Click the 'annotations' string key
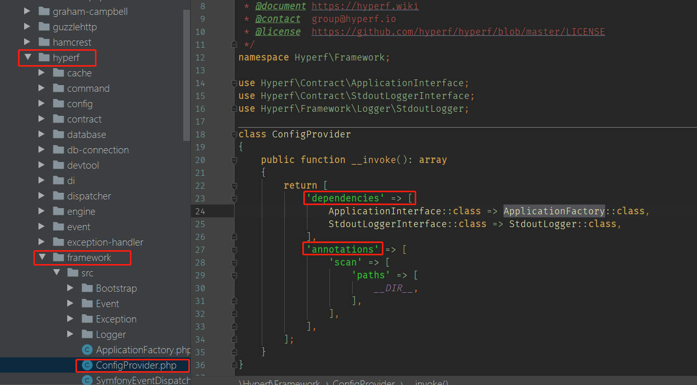697x385 pixels. click(x=343, y=250)
